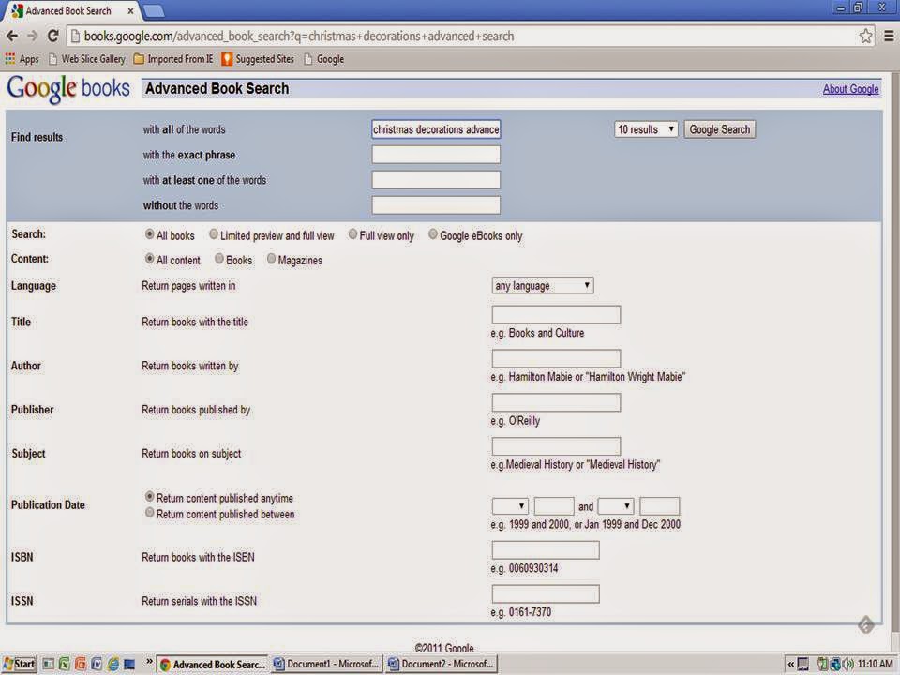
Task: Select Return content published between
Action: (x=149, y=513)
